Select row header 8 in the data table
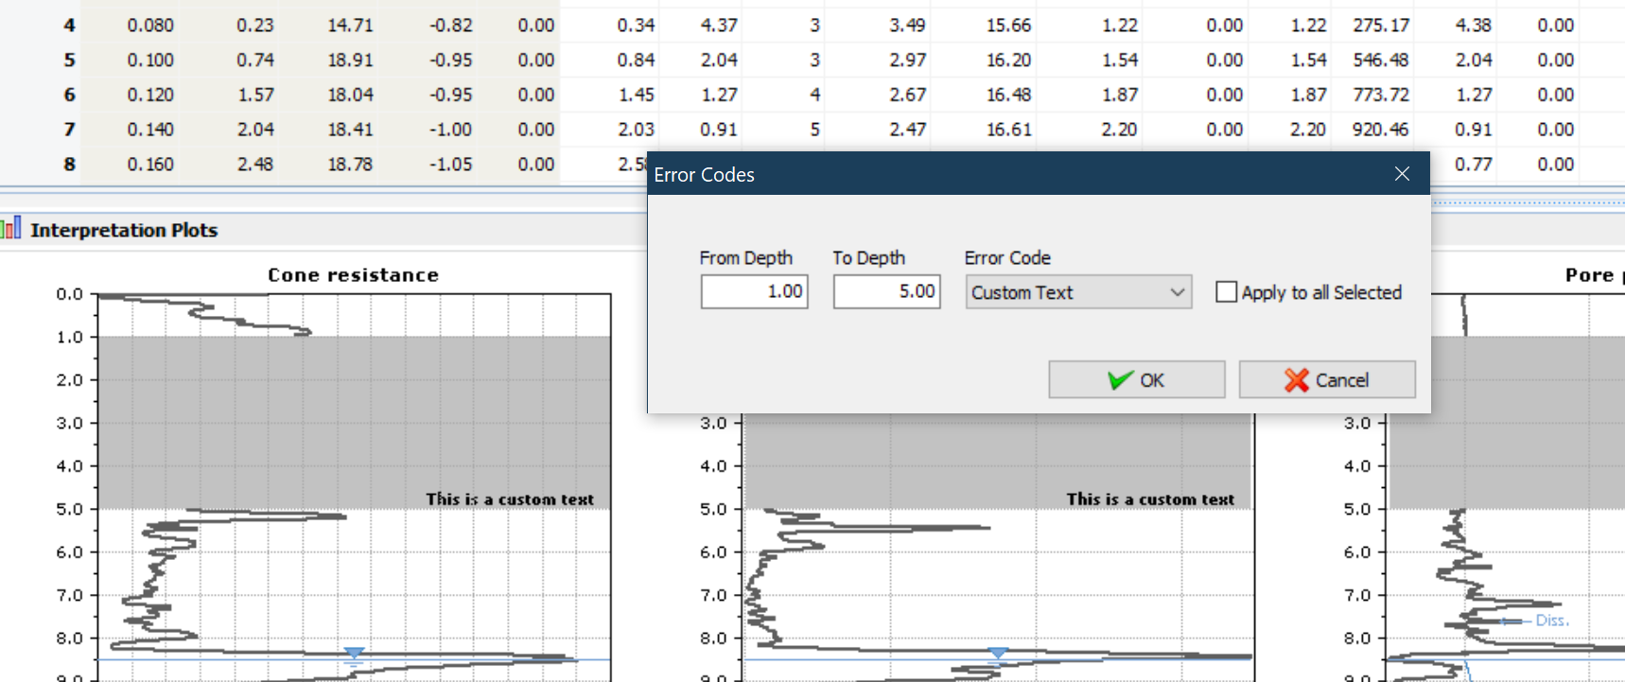The width and height of the screenshot is (1625, 682). click(x=69, y=165)
